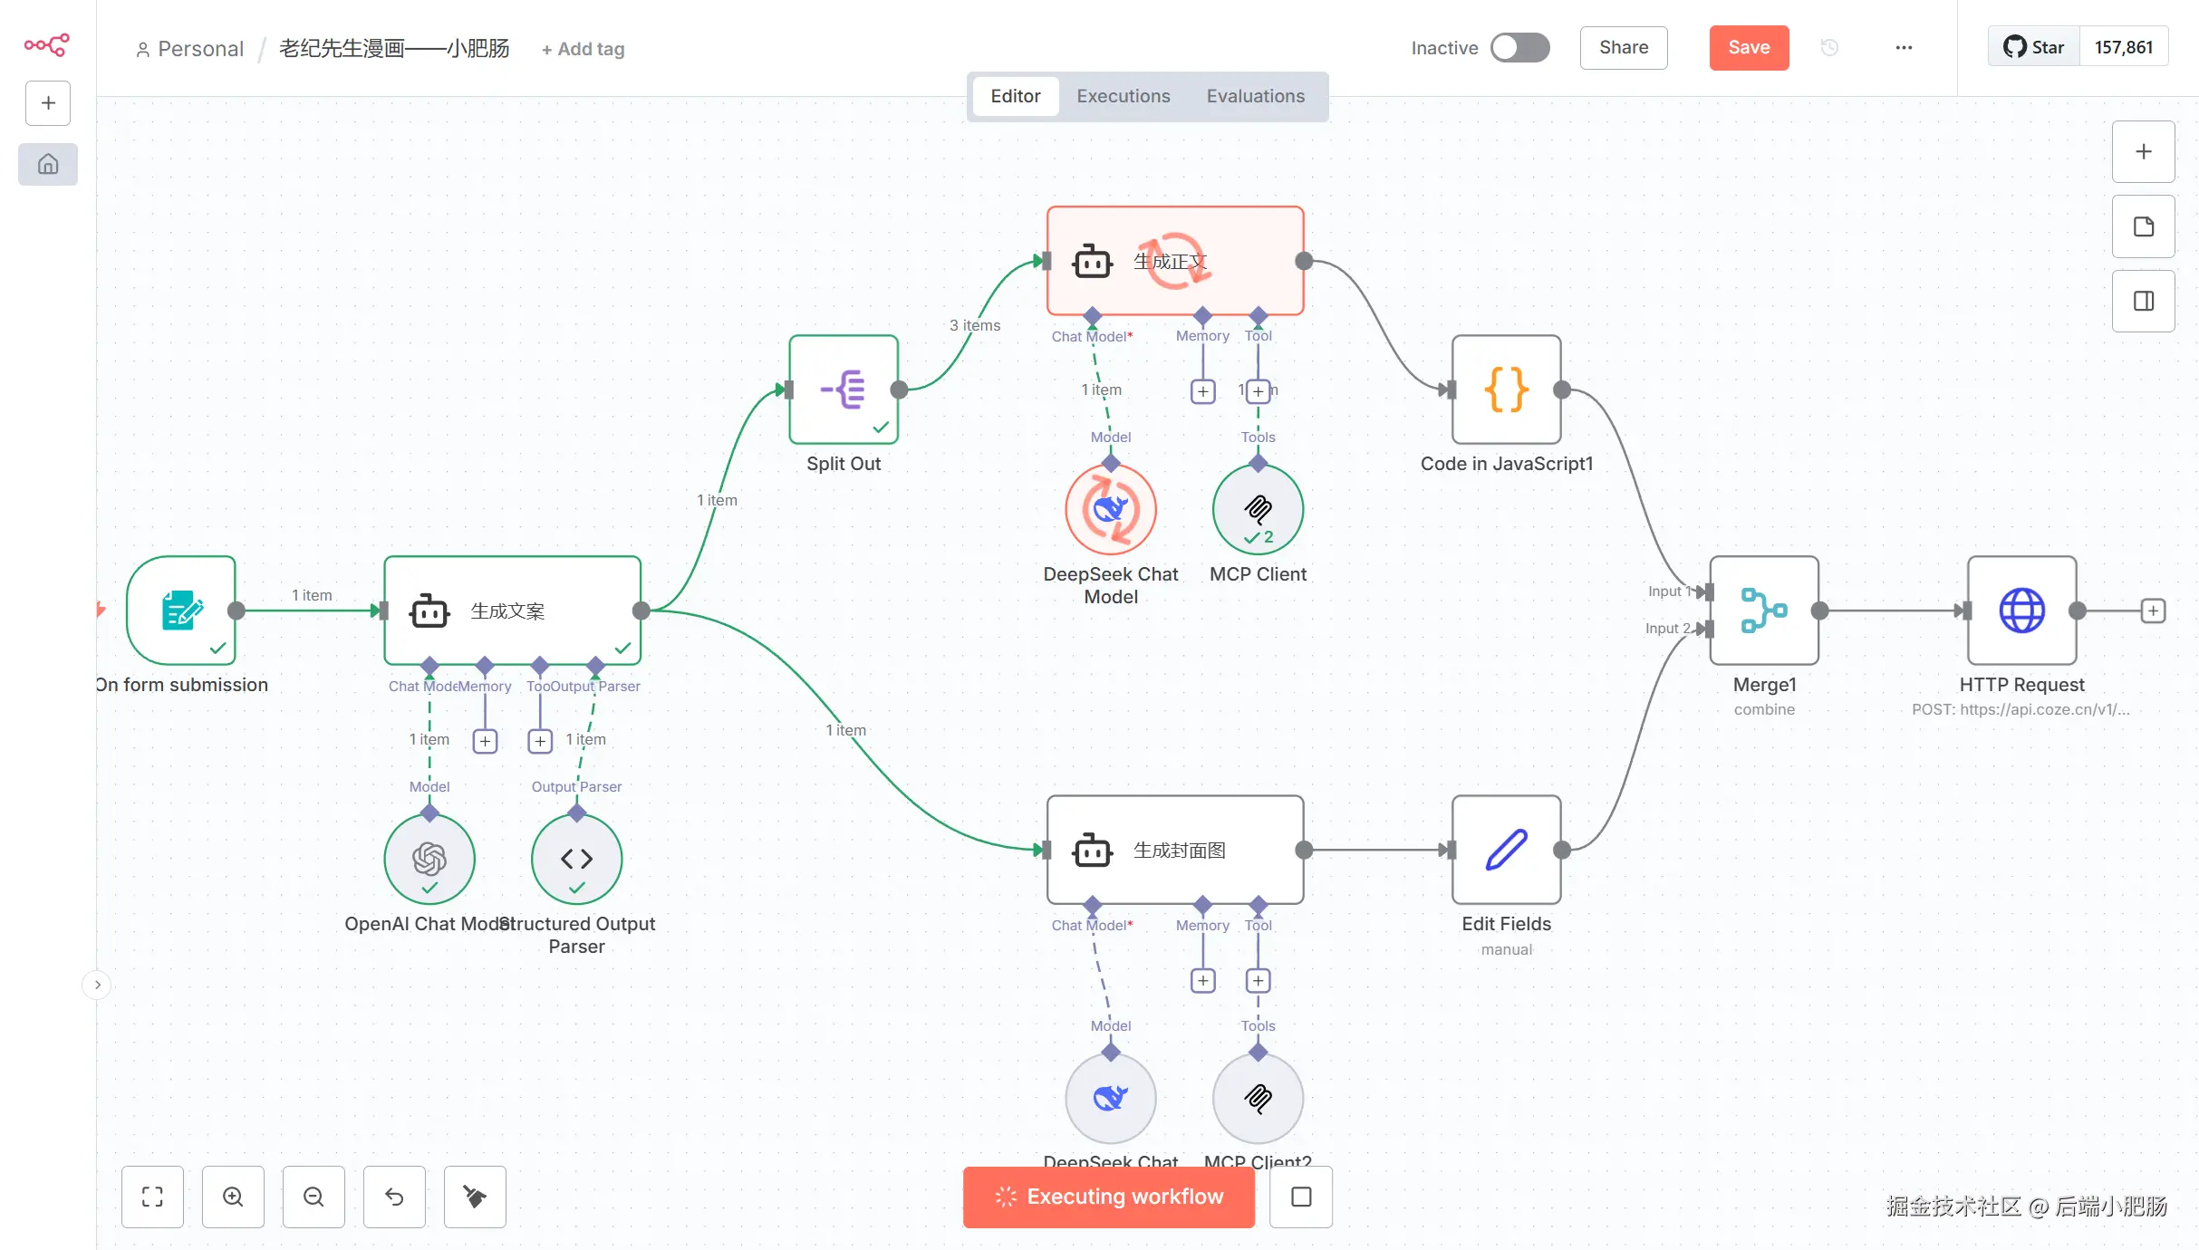The height and width of the screenshot is (1250, 2199).
Task: Open the three-dots workflow options menu
Action: point(1904,48)
